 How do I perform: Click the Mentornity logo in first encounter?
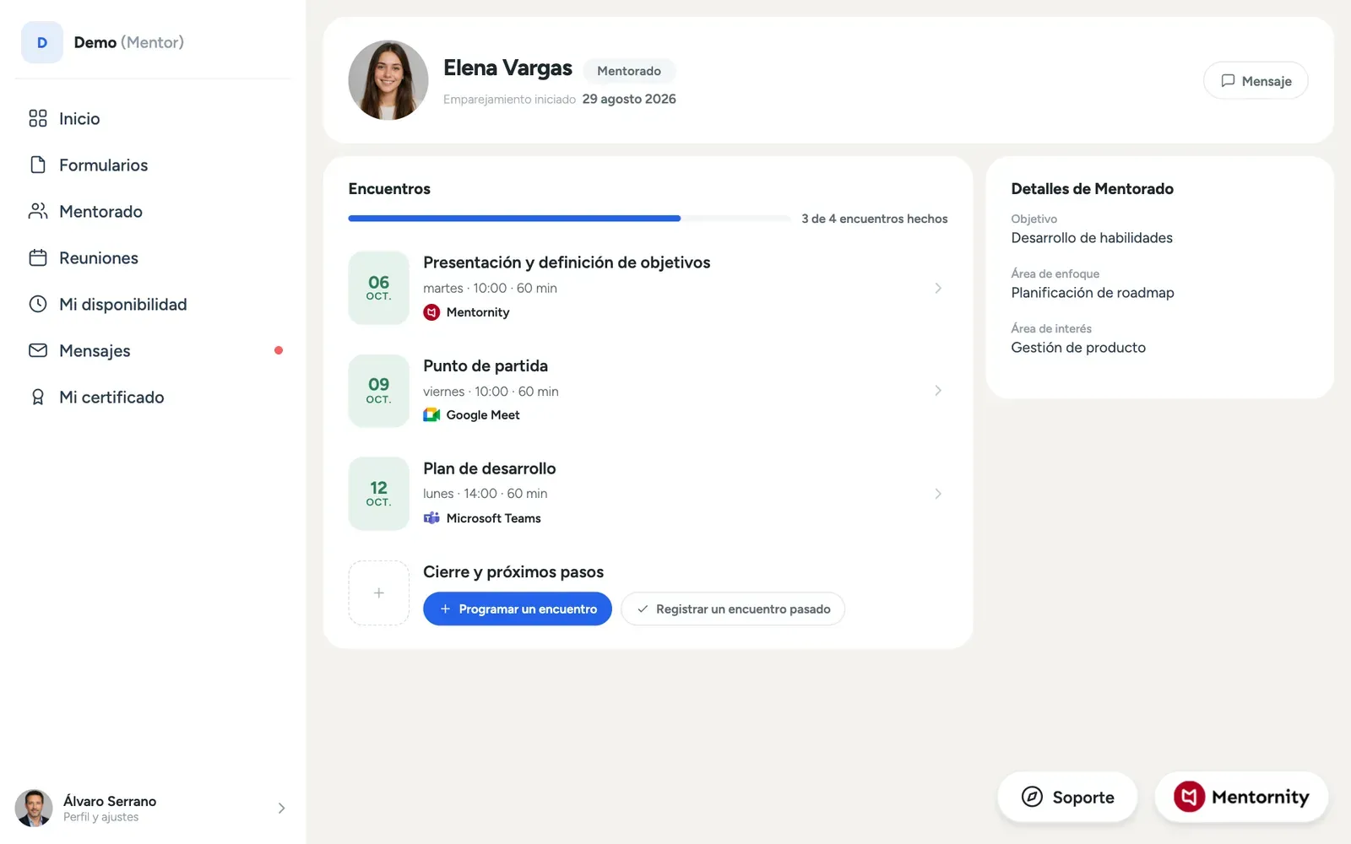431,312
